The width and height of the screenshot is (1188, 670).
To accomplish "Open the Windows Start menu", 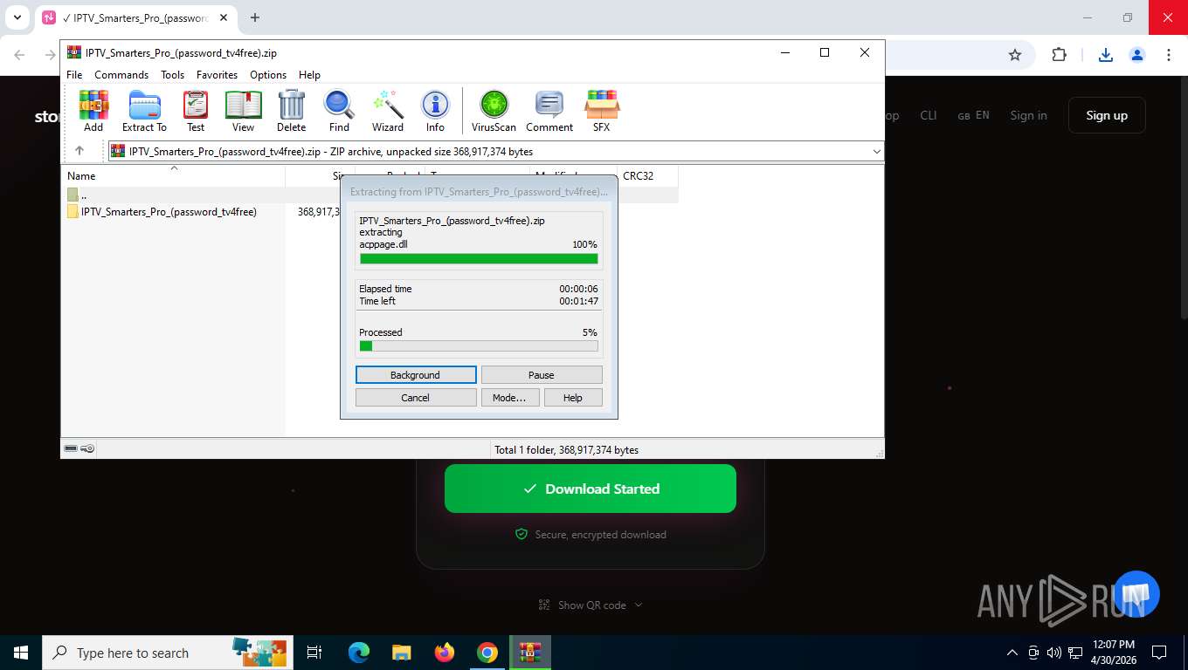I will [20, 653].
